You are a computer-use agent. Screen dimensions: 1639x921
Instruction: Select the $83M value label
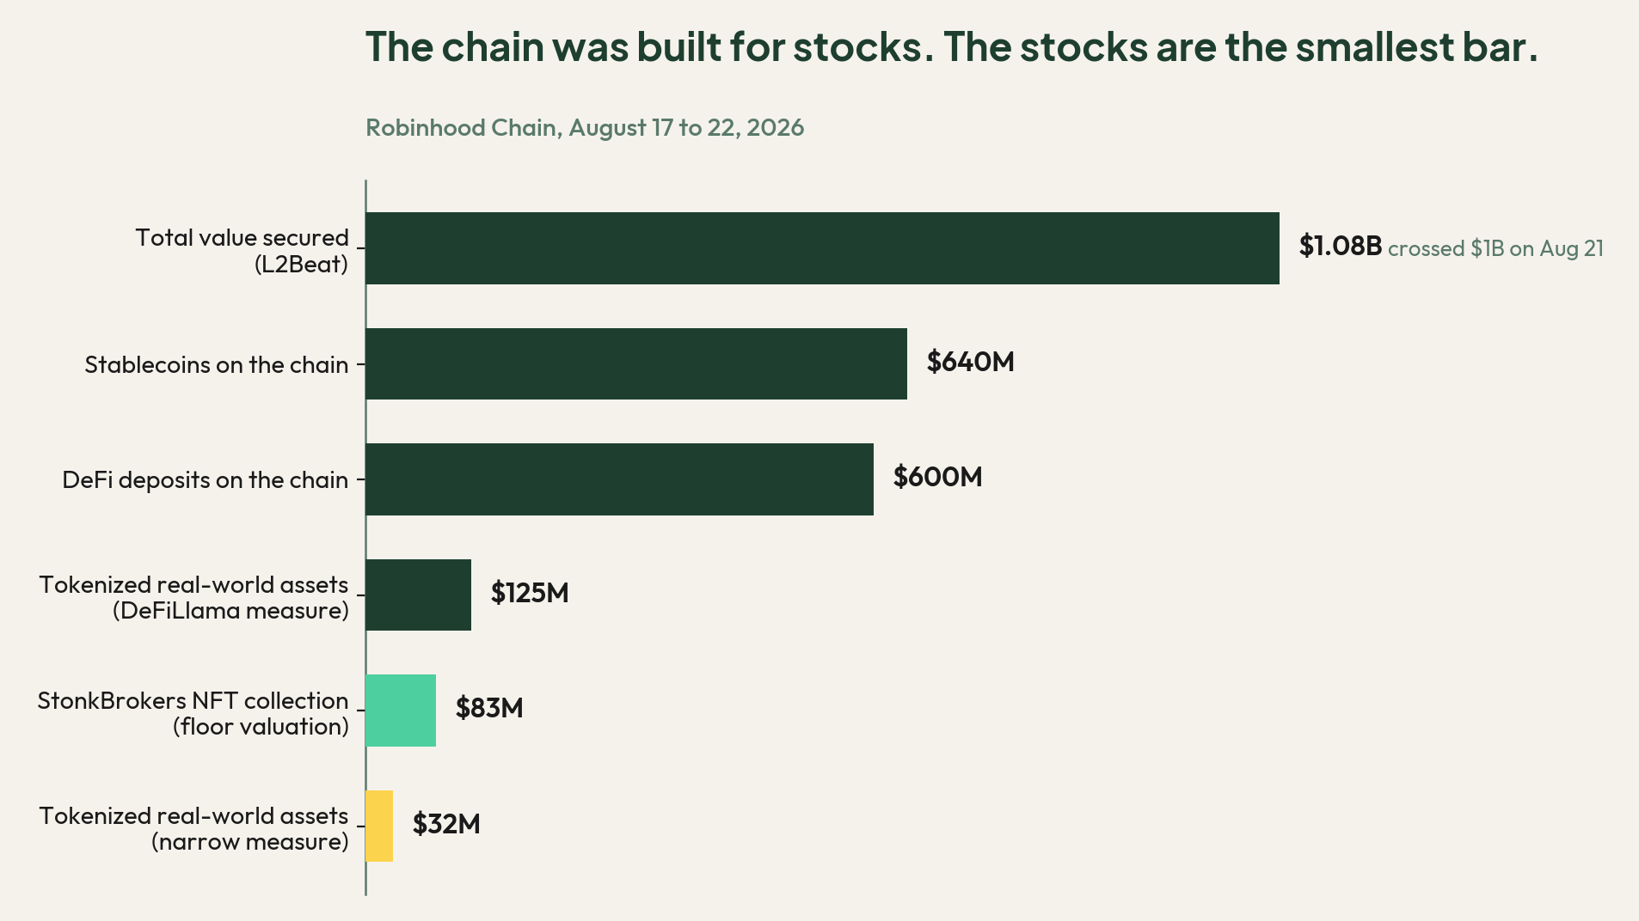pos(489,708)
